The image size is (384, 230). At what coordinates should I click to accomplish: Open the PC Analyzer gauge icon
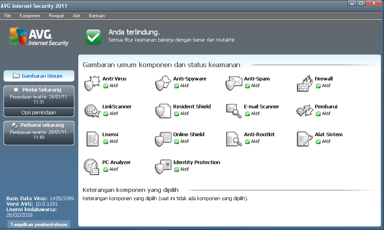(91, 167)
